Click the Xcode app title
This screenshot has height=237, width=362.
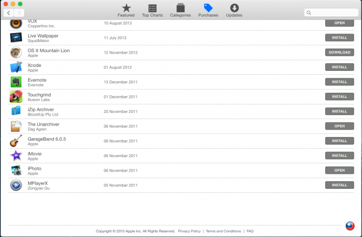34,65
